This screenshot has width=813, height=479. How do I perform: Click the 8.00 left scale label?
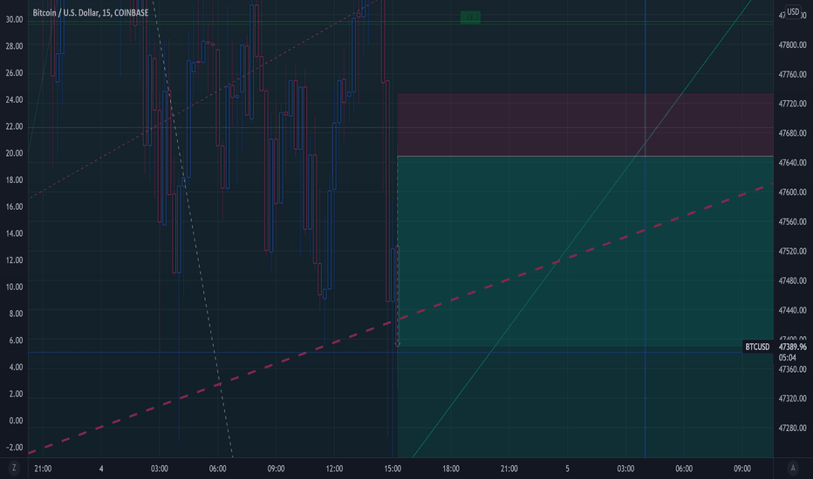(16, 314)
